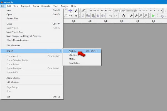Screen dimensions: 167x111
Task: Select the Draw pencil tool
Action: point(76,11)
